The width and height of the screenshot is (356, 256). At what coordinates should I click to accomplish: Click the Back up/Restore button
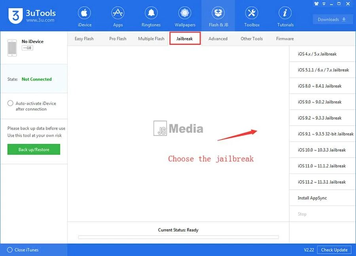pos(34,149)
